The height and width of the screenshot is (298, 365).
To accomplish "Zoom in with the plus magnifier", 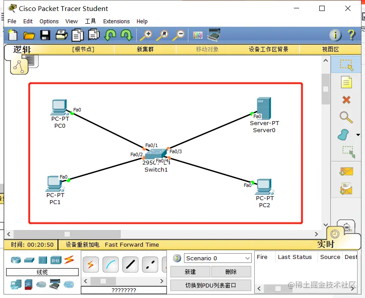I will (x=146, y=35).
